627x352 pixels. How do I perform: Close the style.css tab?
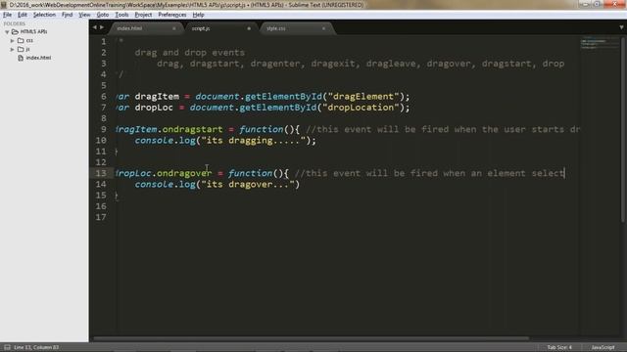tap(323, 28)
